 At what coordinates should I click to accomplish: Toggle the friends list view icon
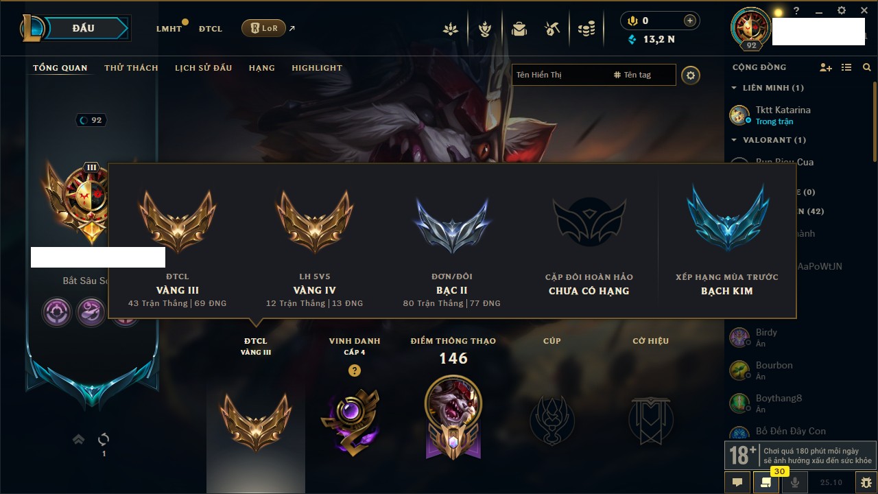point(846,67)
